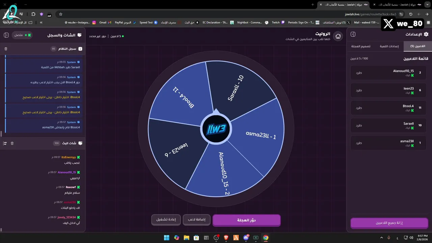Open site information icon in address bar
This screenshot has width=432, height=243.
click(401, 14)
